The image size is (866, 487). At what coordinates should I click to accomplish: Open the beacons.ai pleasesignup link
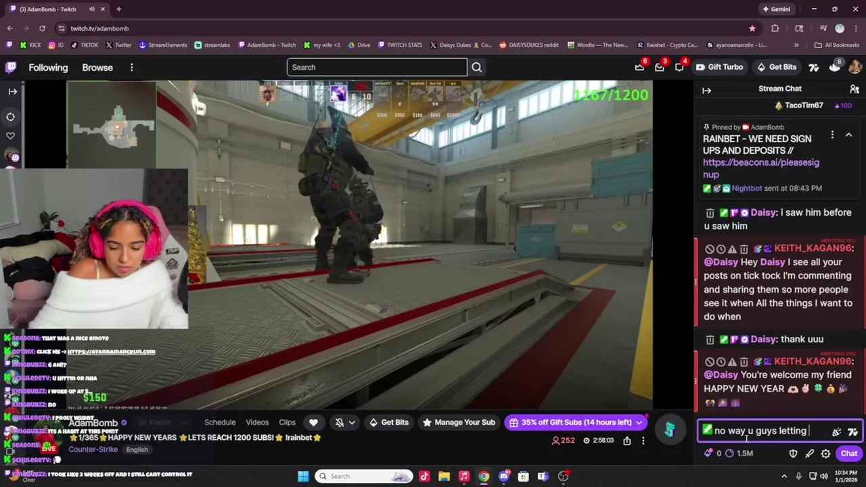(x=761, y=168)
